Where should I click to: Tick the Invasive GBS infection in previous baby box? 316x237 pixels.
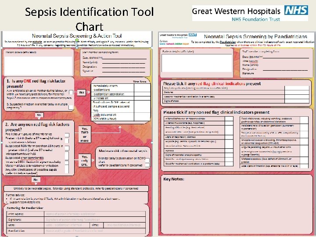[67, 162]
